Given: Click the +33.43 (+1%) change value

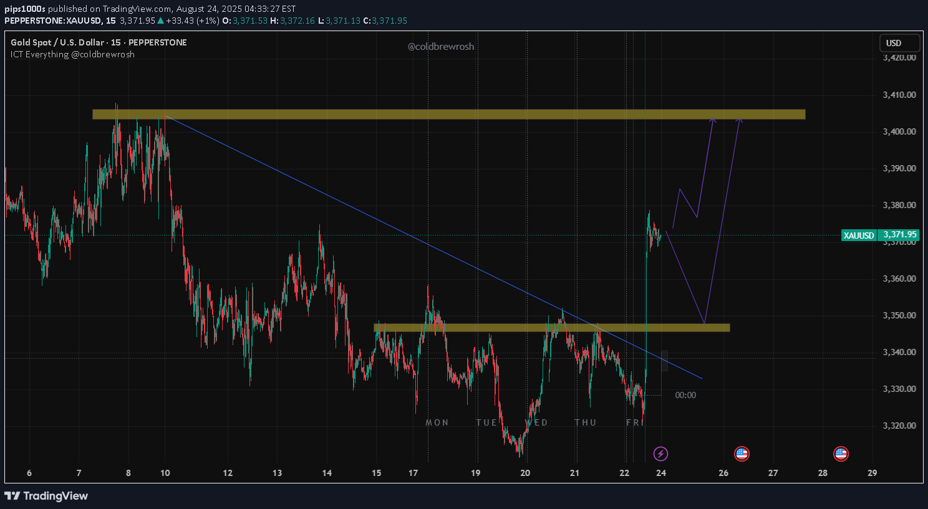Looking at the screenshot, I should pyautogui.click(x=192, y=21).
